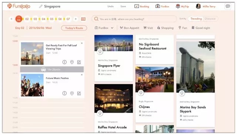Click the 2016/06/06 Wed date text
Image resolution: width=237 pixels, height=135 pixels.
[40, 28]
